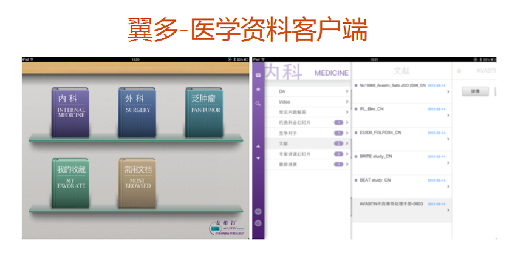Tap the chevron on the No16966_Avastin_Saltz row
Screen dimensions: 526x253
coord(448,91)
